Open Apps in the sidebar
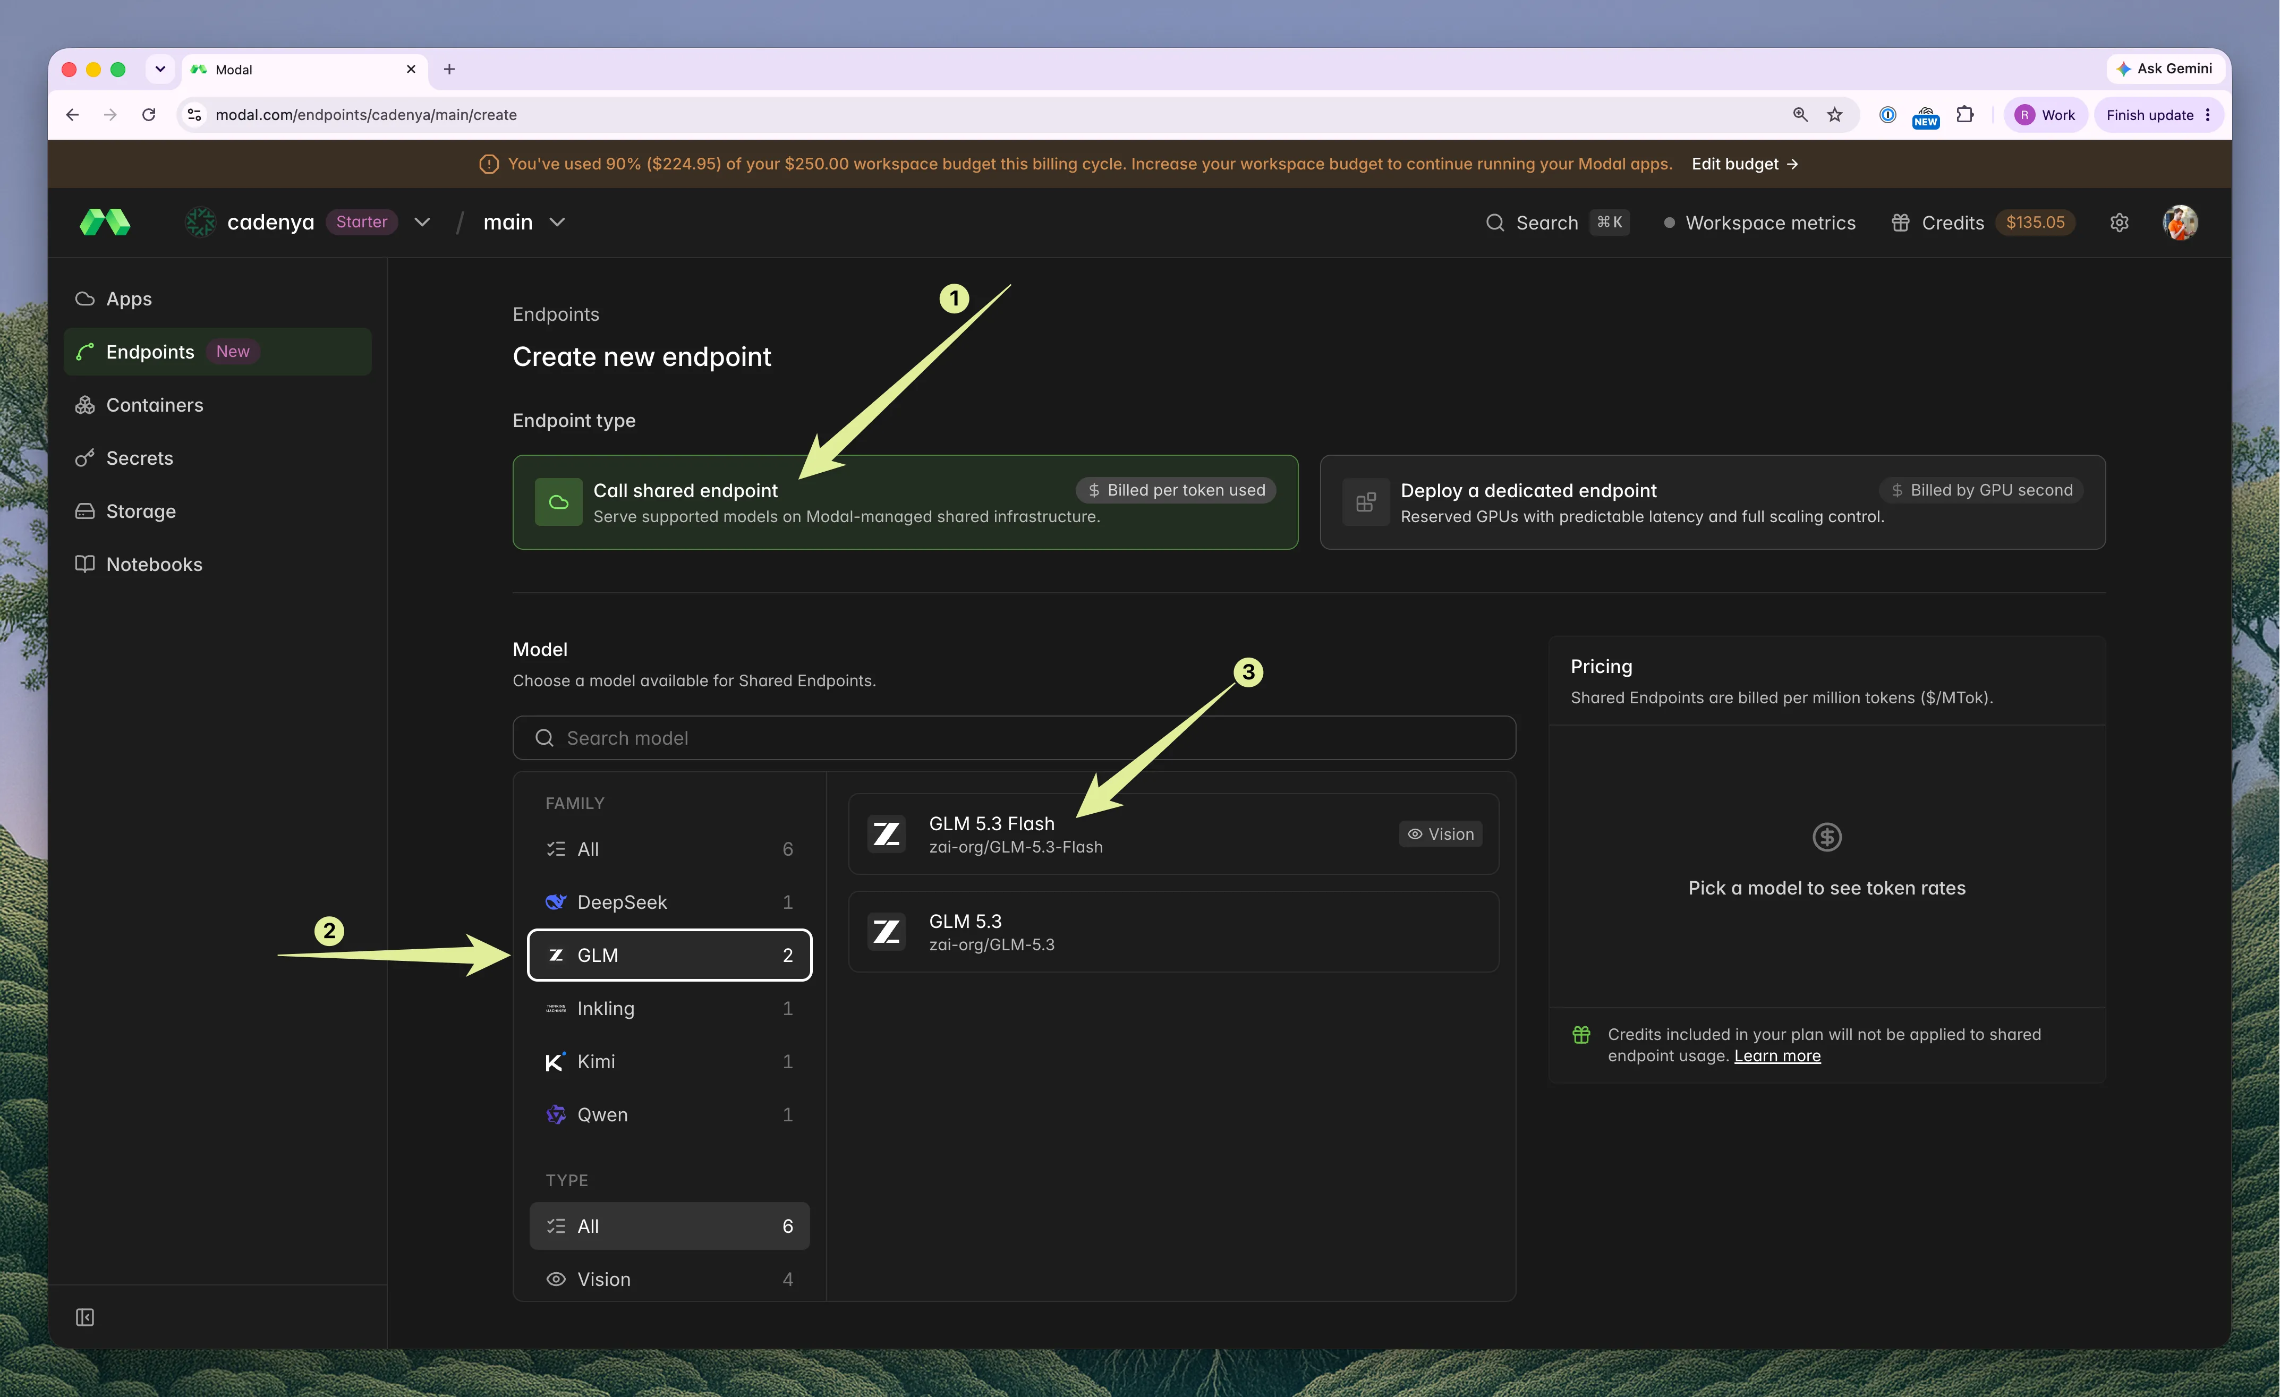Viewport: 2280px width, 1397px height. click(217, 299)
